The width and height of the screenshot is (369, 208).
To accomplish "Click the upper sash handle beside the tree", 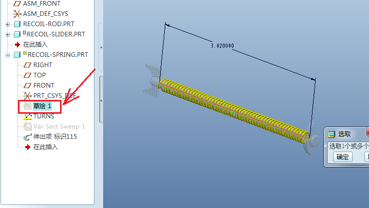I will pyautogui.click(x=101, y=47).
